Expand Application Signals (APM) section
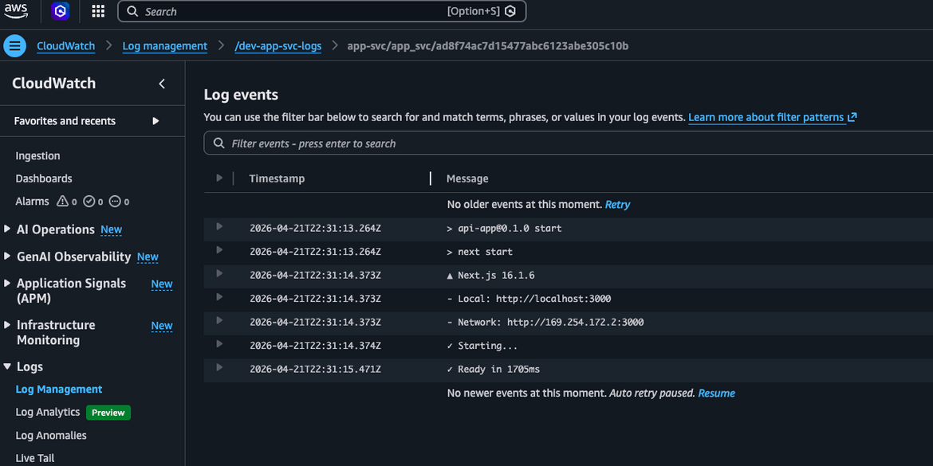 7,283
